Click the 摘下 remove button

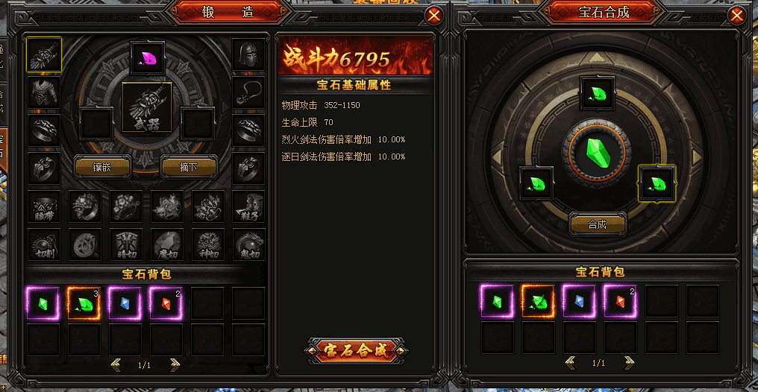189,167
